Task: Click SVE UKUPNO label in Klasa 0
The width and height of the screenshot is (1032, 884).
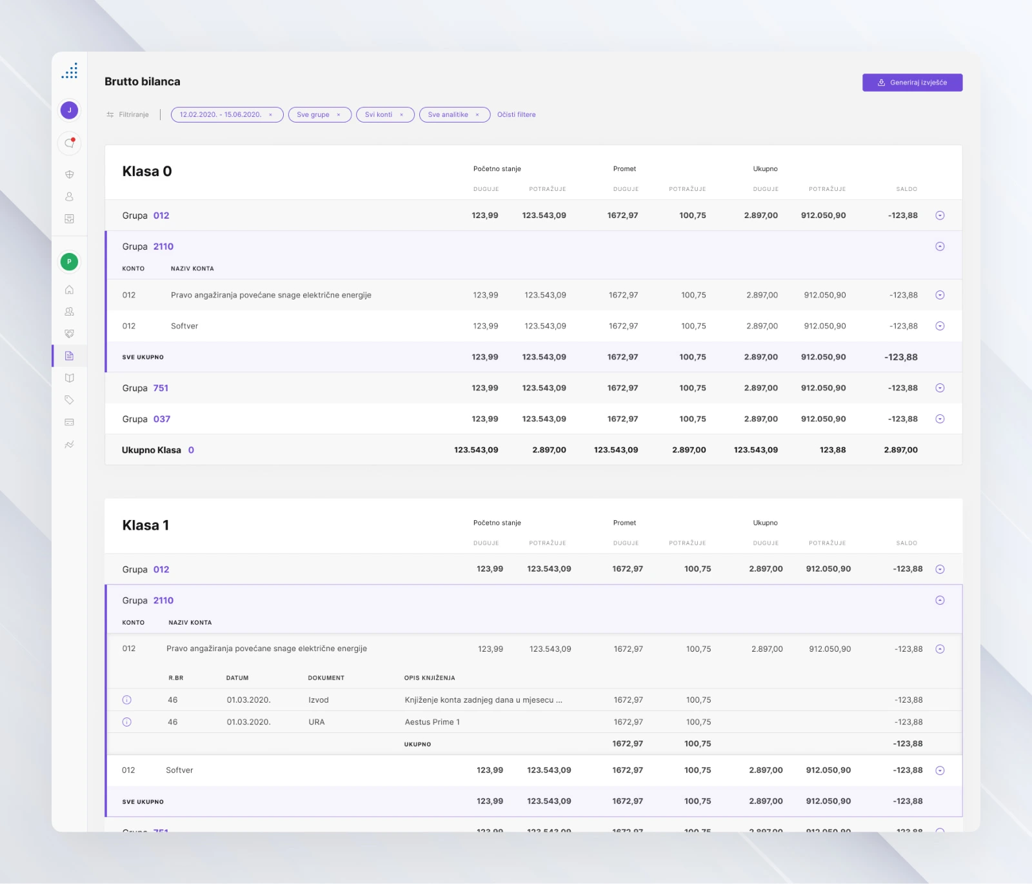Action: 143,357
